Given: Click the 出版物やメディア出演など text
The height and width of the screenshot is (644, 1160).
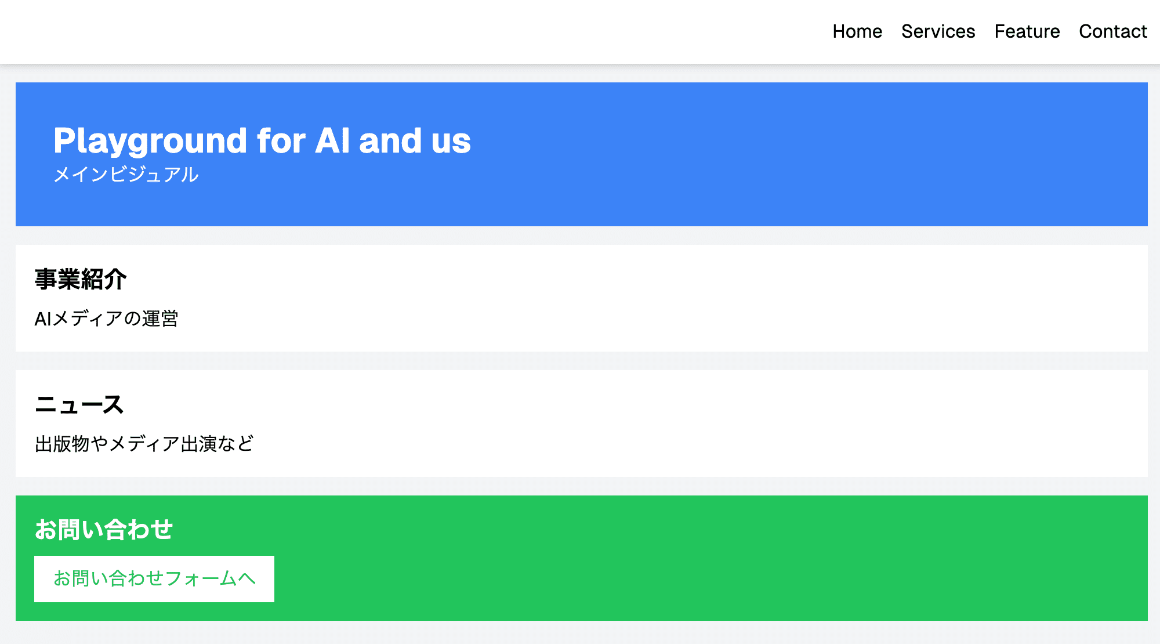Looking at the screenshot, I should 144,444.
